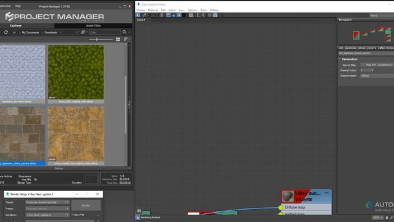
Task: Click the pan hand tool in bottom bar
Action: (387, 218)
